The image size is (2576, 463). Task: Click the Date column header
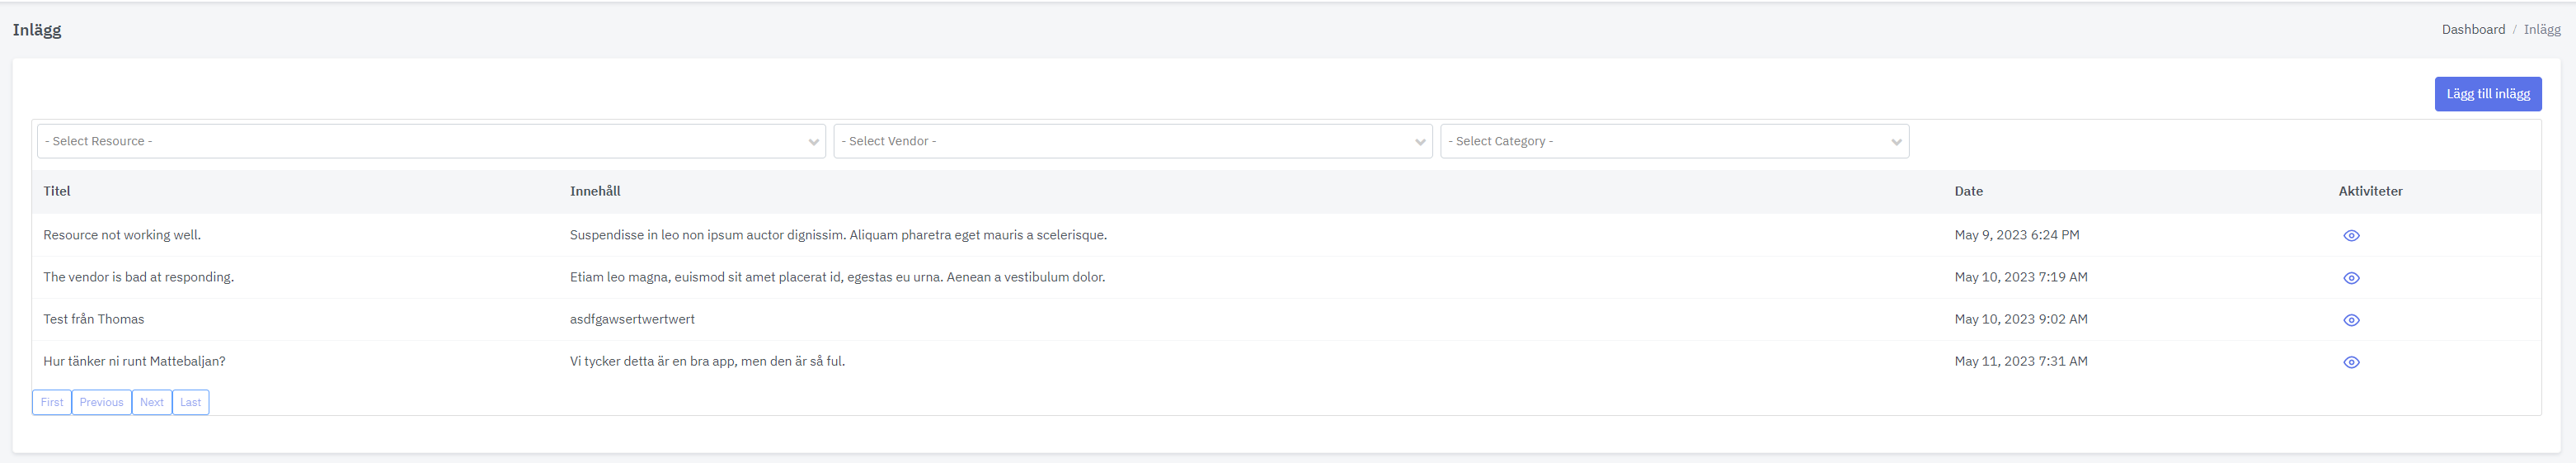point(1969,191)
